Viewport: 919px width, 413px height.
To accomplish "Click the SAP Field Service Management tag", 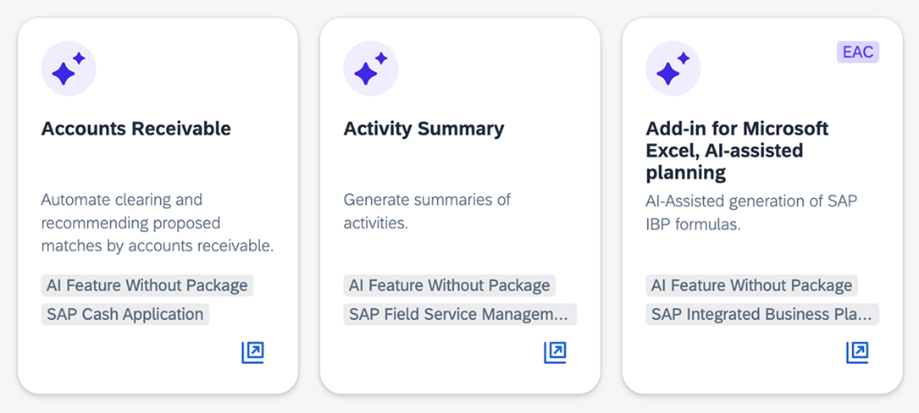I will [460, 315].
